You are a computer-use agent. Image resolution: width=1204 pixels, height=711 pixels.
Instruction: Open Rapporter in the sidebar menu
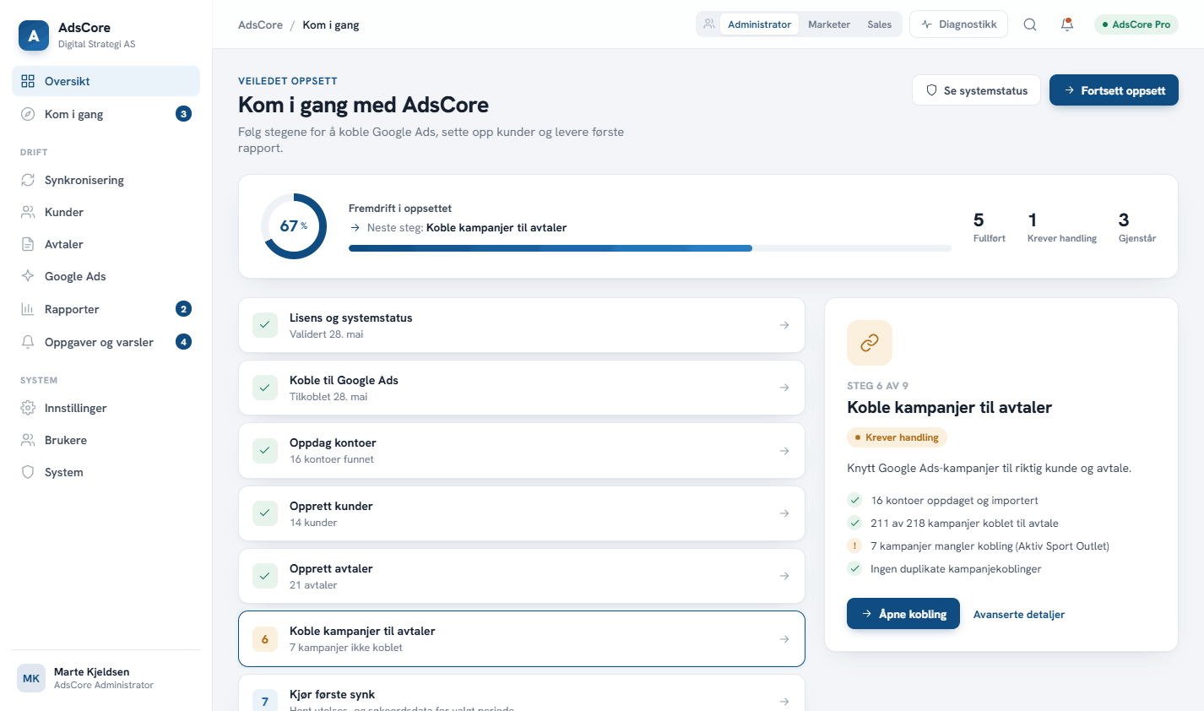pos(106,309)
